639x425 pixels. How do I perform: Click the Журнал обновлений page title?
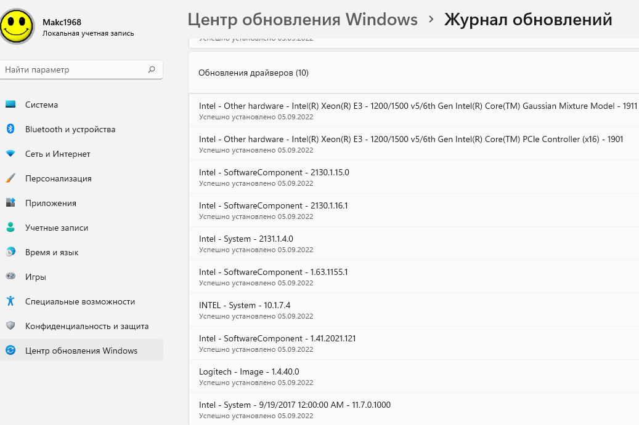point(528,20)
